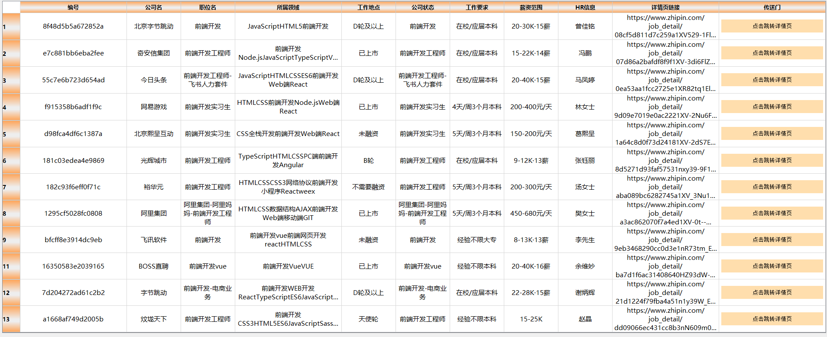
Task: Select ID cell e7c881bb6eba2fee
Action: [x=73, y=53]
